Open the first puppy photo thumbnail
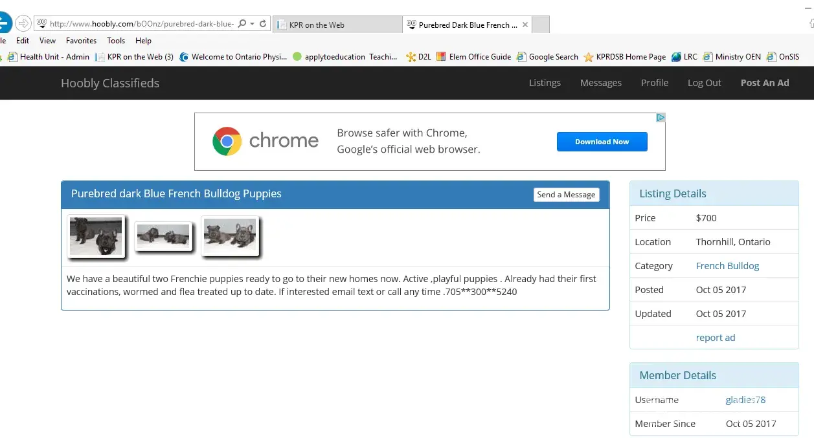 (96, 237)
